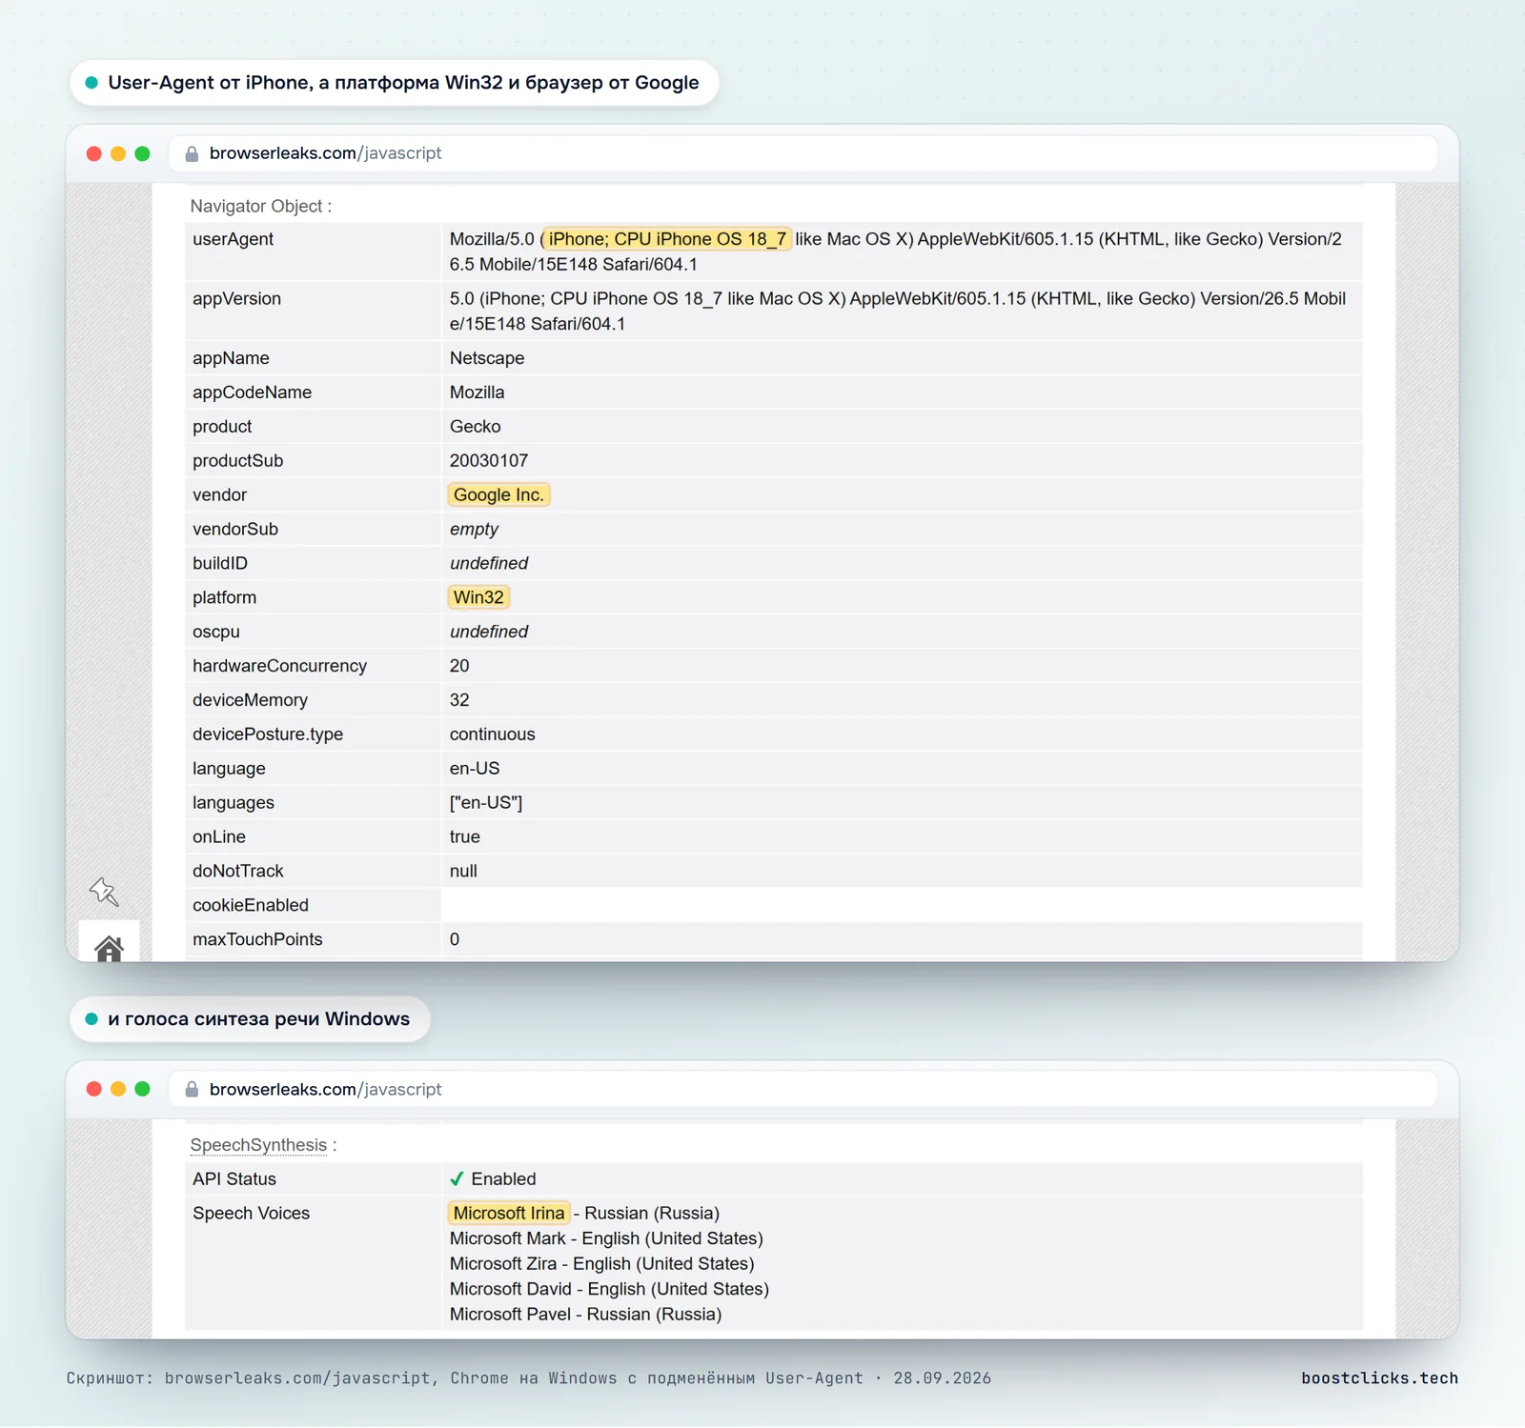
Task: Click the highlighted Microsoft Irina voice
Action: [x=509, y=1213]
